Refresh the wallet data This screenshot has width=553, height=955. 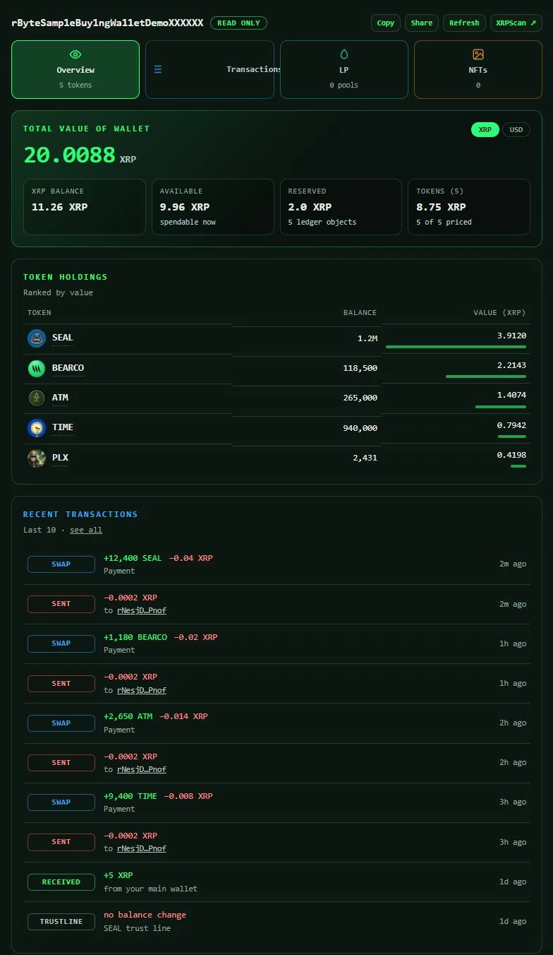click(x=464, y=23)
